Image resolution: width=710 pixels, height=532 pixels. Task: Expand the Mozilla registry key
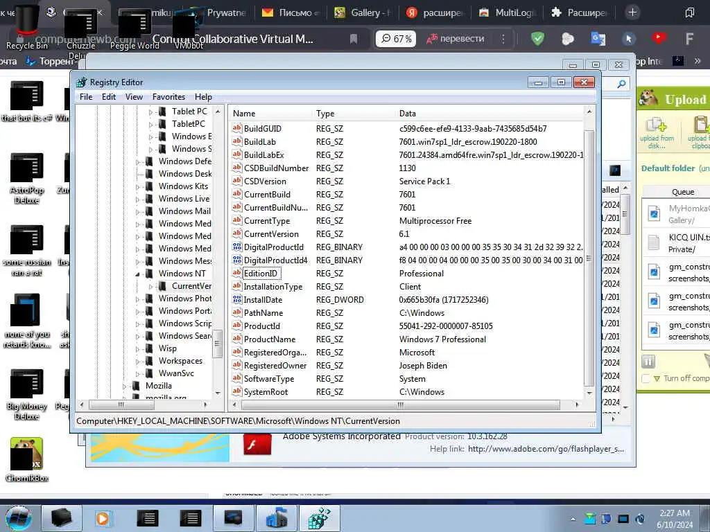click(125, 386)
